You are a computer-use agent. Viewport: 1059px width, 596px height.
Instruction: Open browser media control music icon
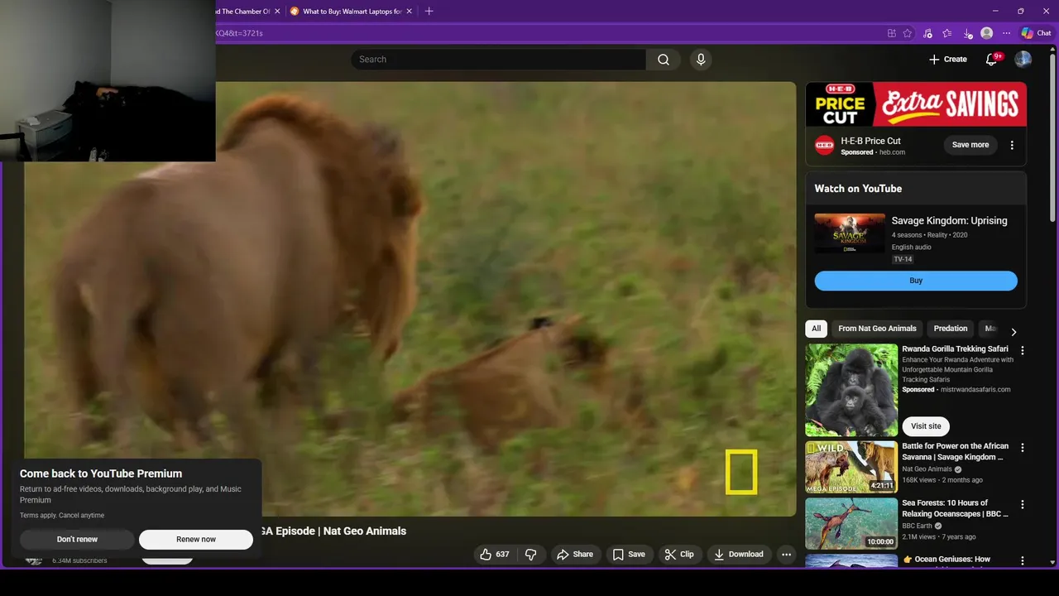click(927, 33)
